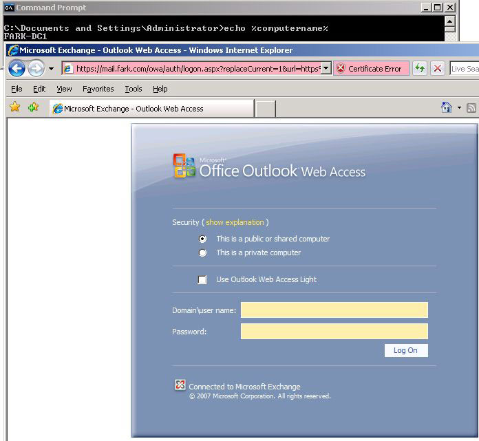Click the 'show explanation' link

point(235,222)
